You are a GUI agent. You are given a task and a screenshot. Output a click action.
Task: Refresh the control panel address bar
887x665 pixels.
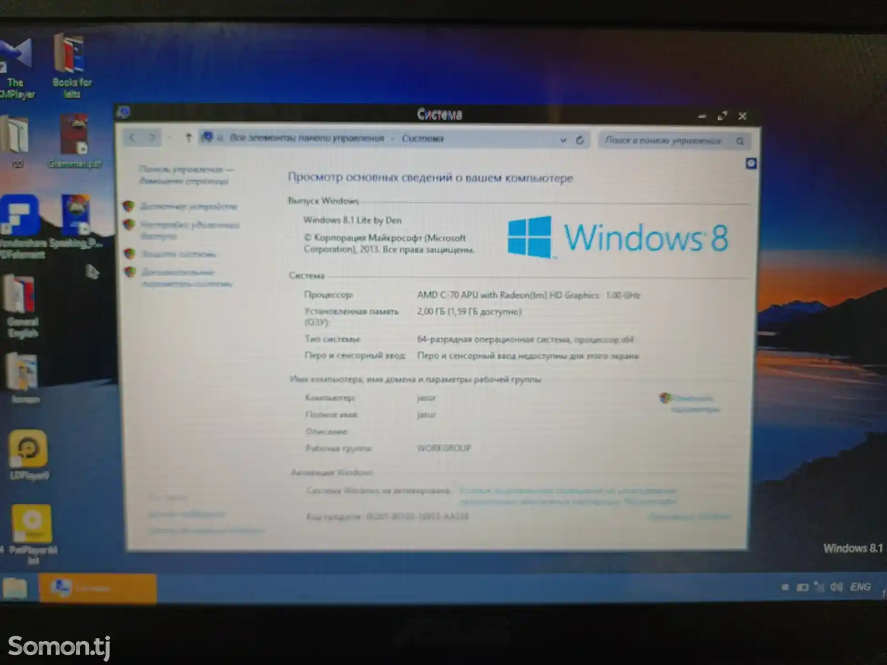[x=580, y=140]
